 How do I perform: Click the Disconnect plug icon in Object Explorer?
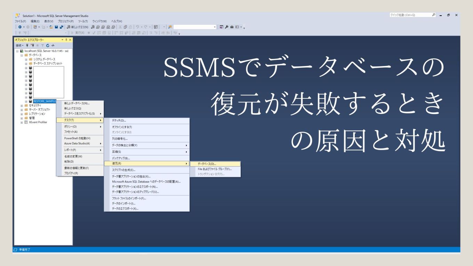[33, 46]
